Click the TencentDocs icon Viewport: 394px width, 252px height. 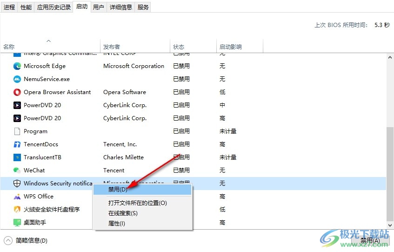[17, 144]
